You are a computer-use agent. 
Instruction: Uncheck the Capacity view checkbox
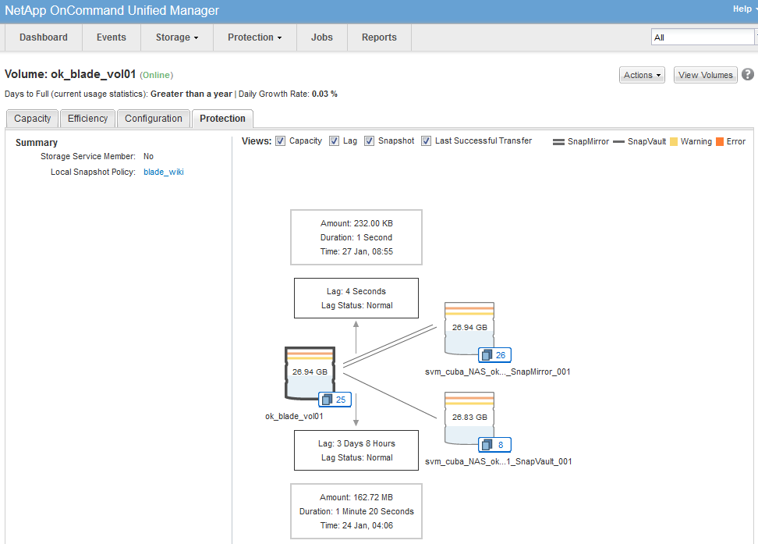click(x=280, y=141)
